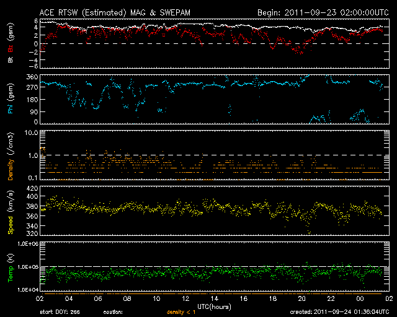Click the 'caution:' footer label
The width and height of the screenshot is (397, 317).
pos(113,312)
